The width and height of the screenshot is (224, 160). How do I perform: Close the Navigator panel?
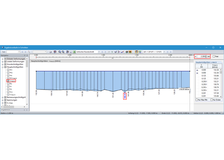click(x=27, y=55)
